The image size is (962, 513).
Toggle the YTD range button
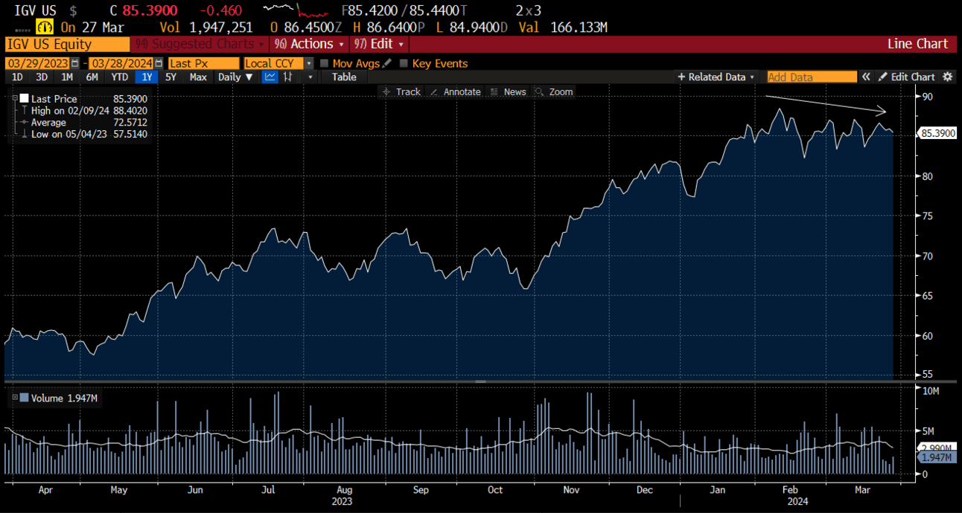tap(119, 77)
